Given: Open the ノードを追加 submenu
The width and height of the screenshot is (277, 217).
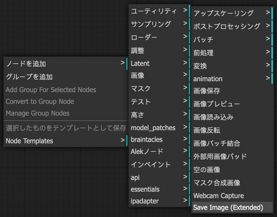Looking at the screenshot, I should pos(66,63).
